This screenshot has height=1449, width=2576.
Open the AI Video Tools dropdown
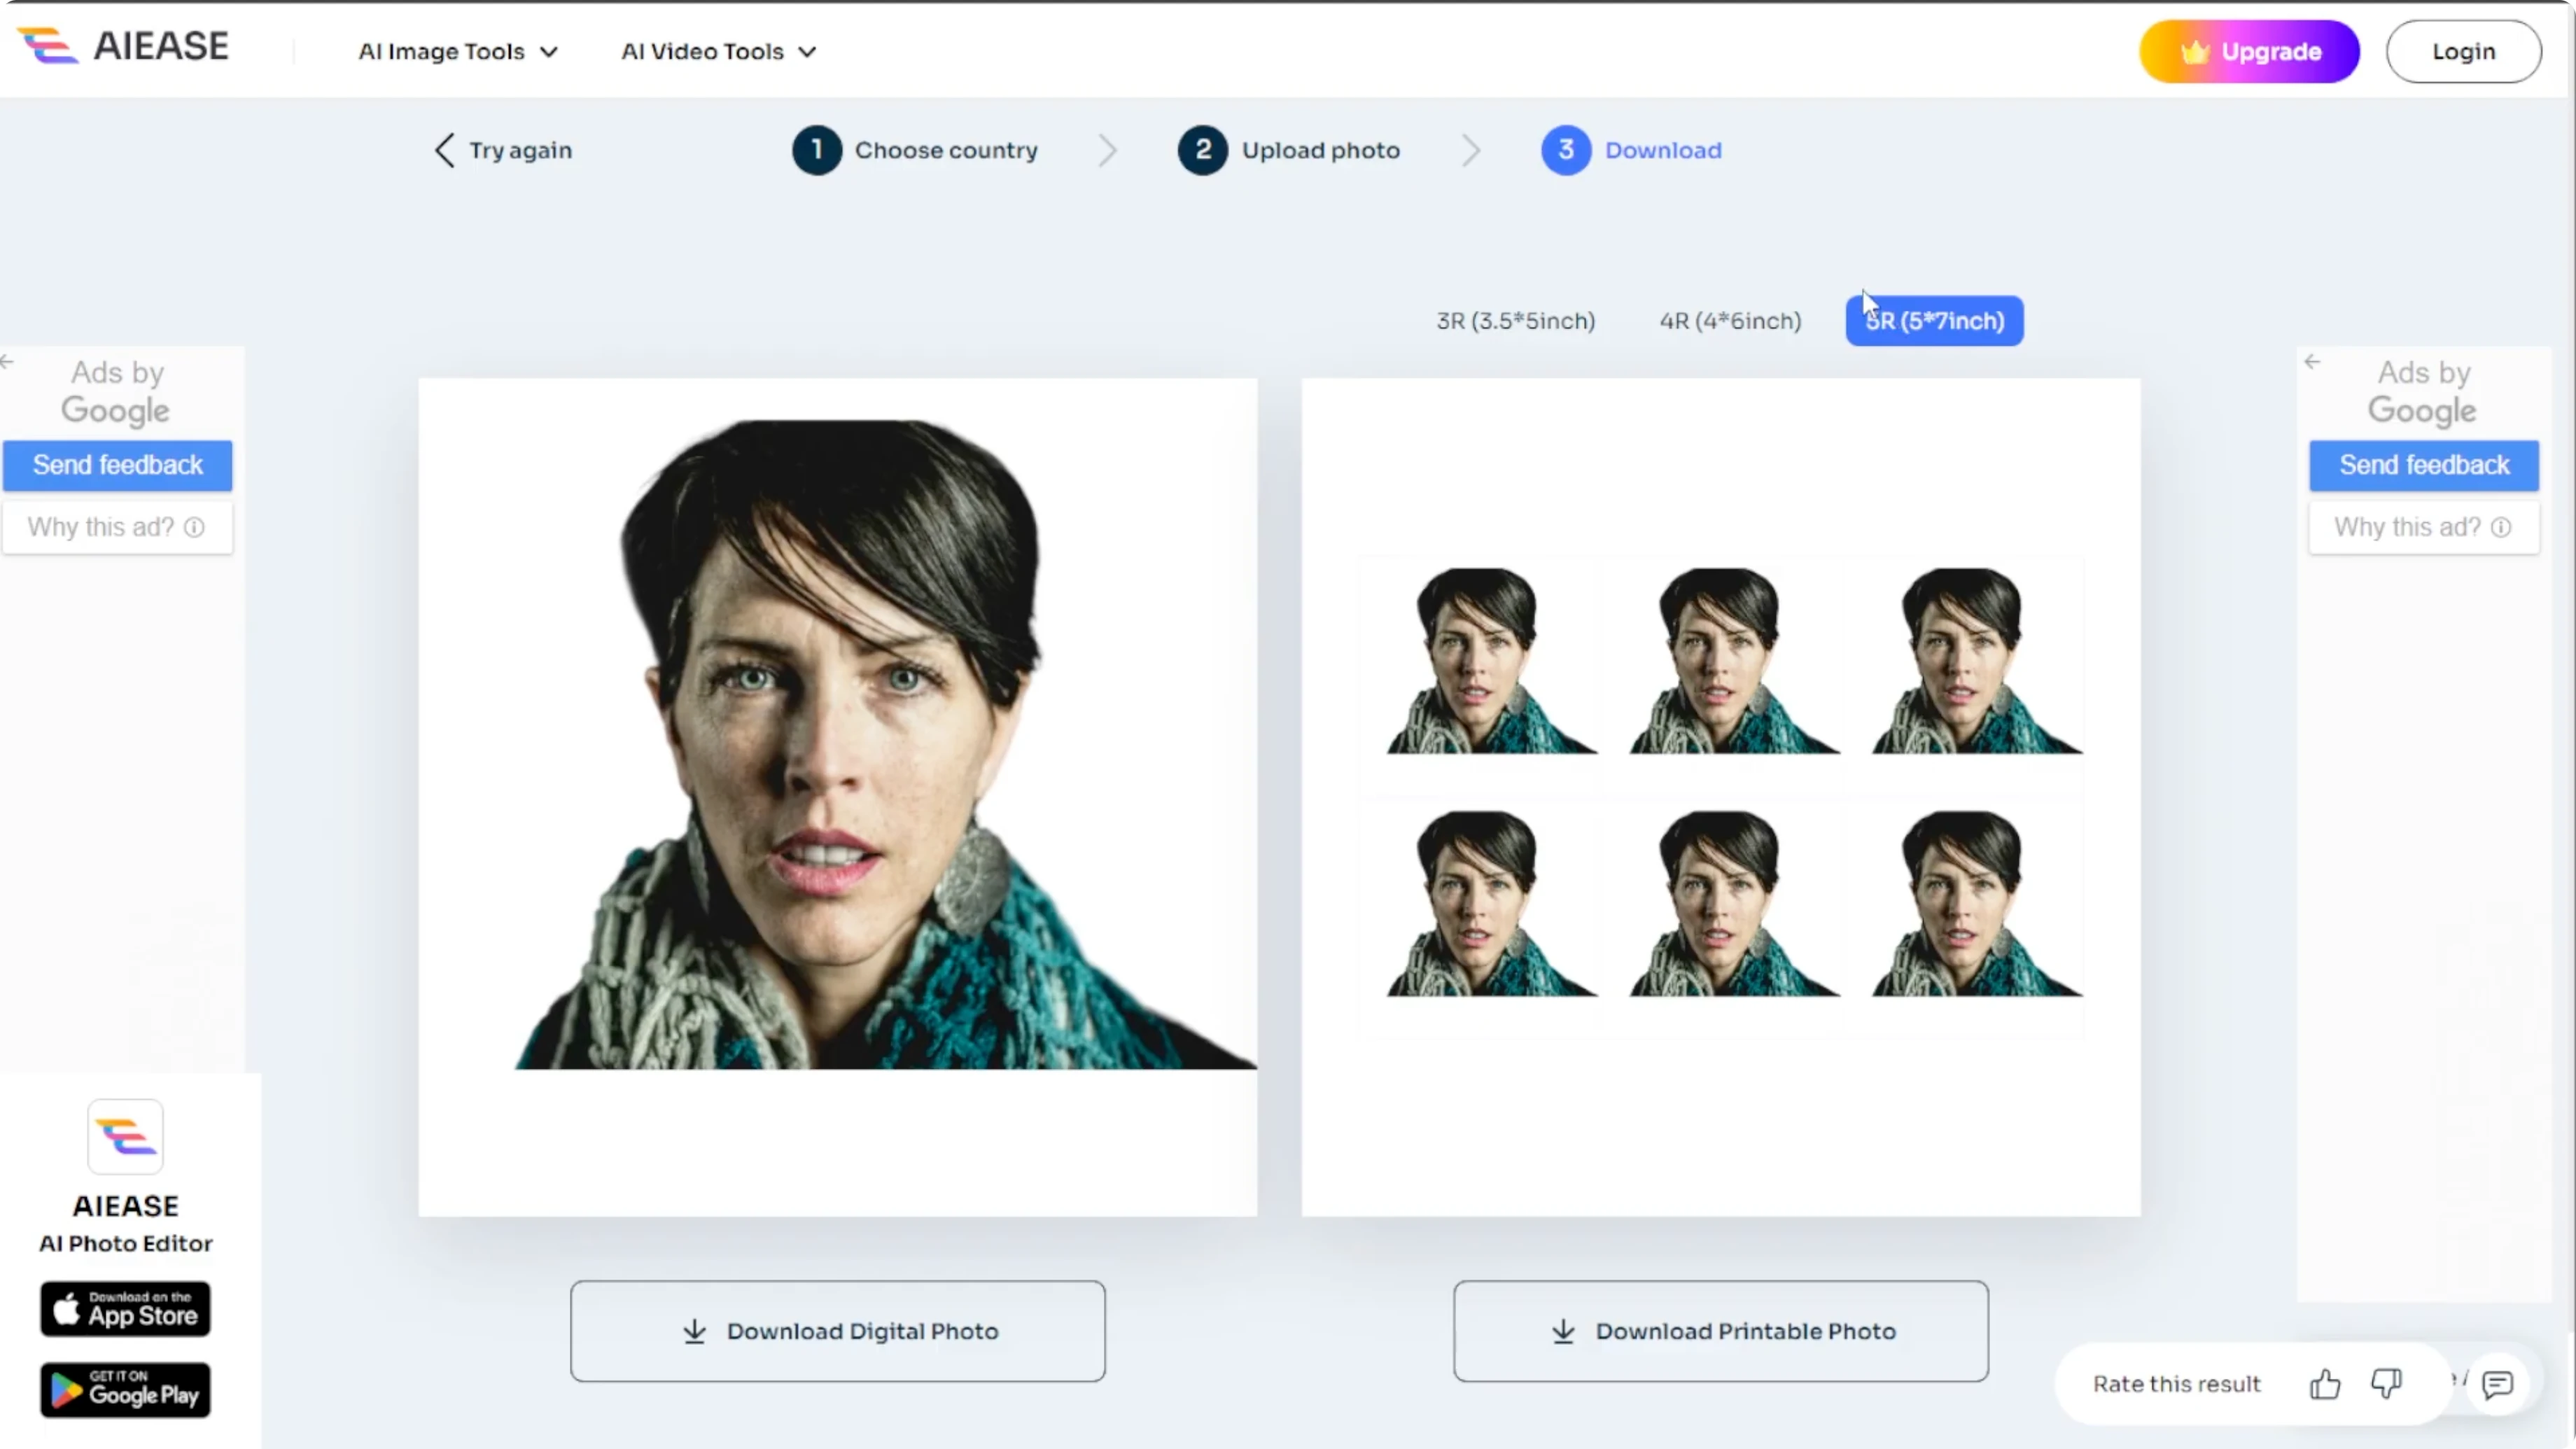click(719, 51)
